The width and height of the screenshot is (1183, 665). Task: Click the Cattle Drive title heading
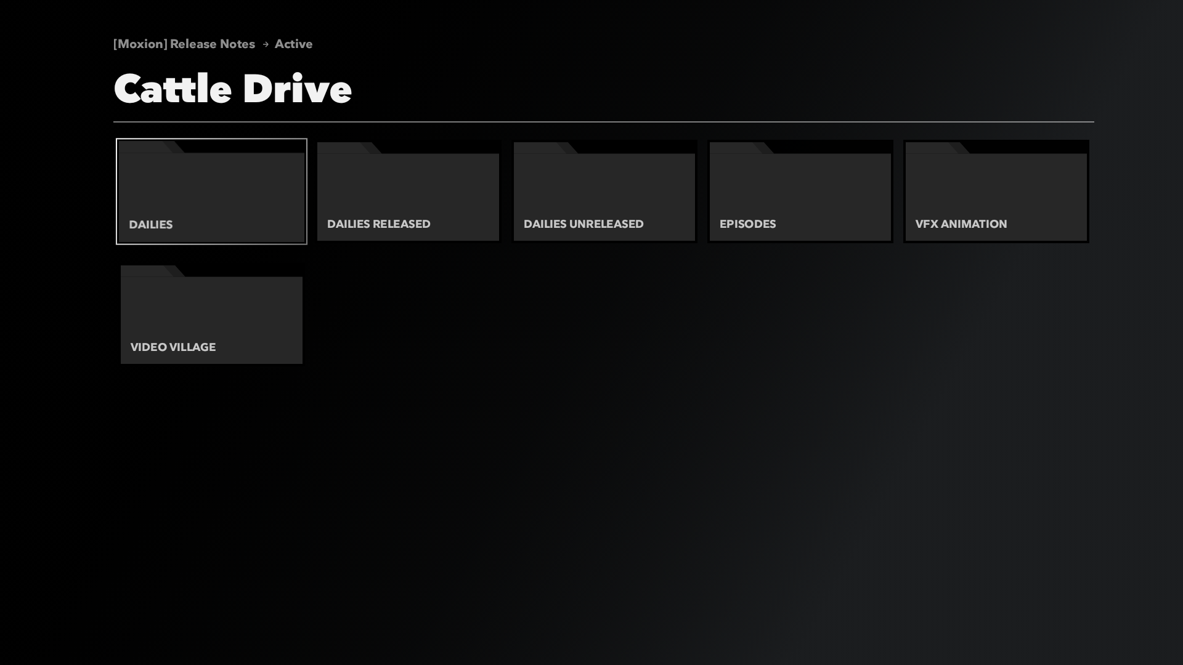233,89
